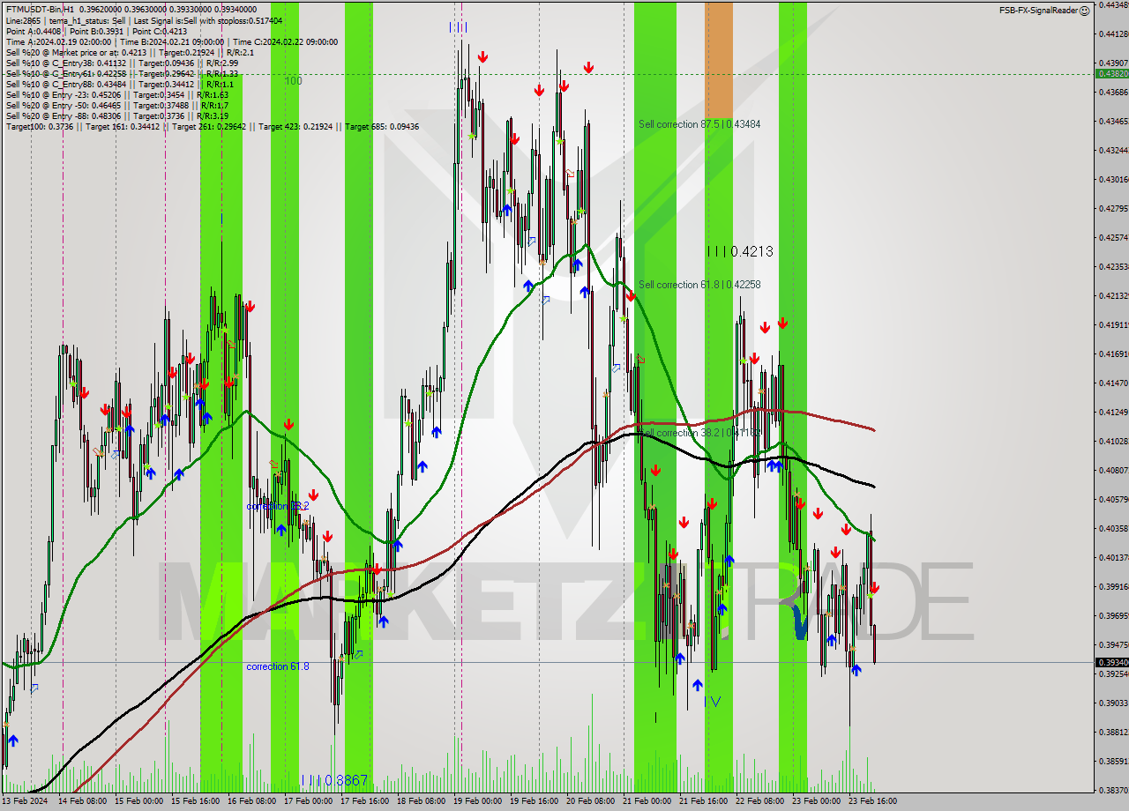Click the blue correction 38.2 label
The height and width of the screenshot is (811, 1129).
coord(278,506)
